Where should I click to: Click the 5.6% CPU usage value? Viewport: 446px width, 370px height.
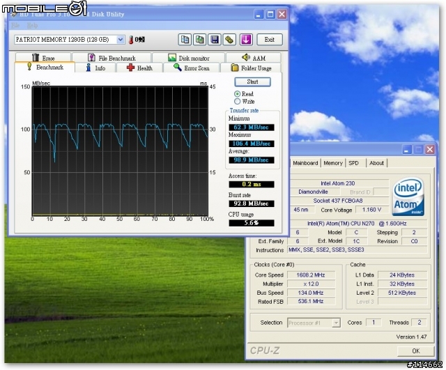252,223
